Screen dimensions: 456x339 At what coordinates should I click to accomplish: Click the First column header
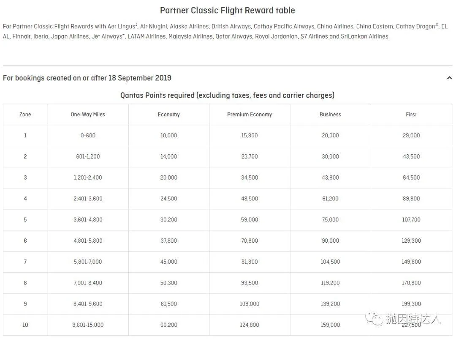click(x=411, y=114)
